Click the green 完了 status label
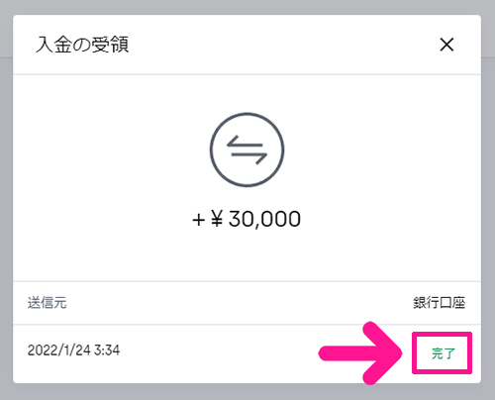 [x=444, y=353]
